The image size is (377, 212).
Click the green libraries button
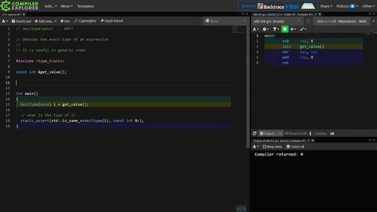285,29
